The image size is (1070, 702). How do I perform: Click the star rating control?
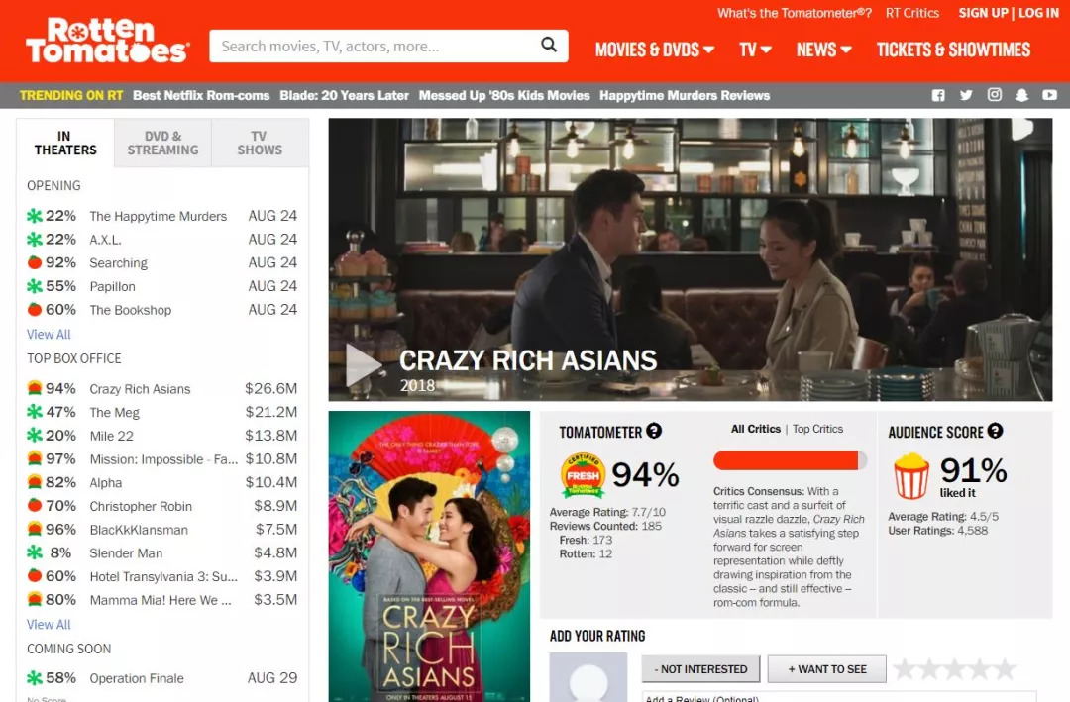[955, 669]
